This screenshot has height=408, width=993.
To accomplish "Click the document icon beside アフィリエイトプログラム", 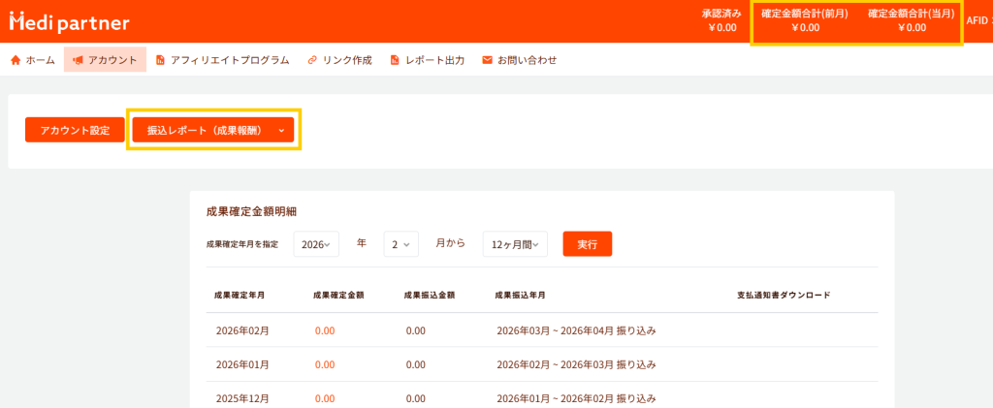I will point(160,60).
